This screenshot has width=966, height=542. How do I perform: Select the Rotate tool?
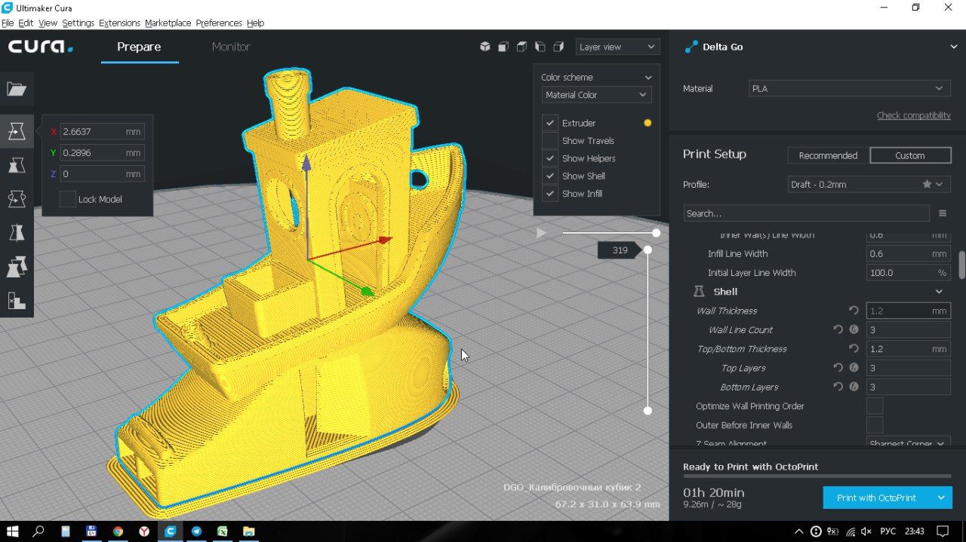(x=17, y=199)
